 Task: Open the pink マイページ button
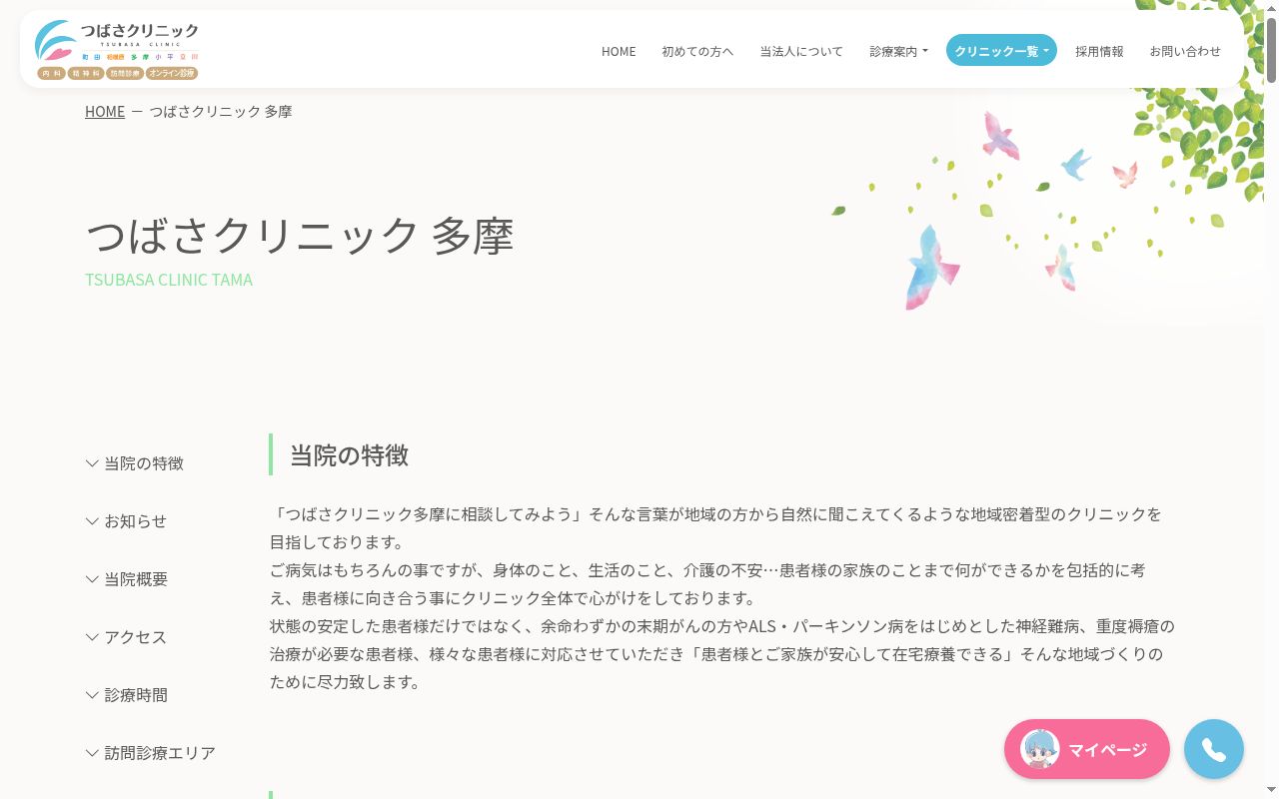coord(1087,749)
